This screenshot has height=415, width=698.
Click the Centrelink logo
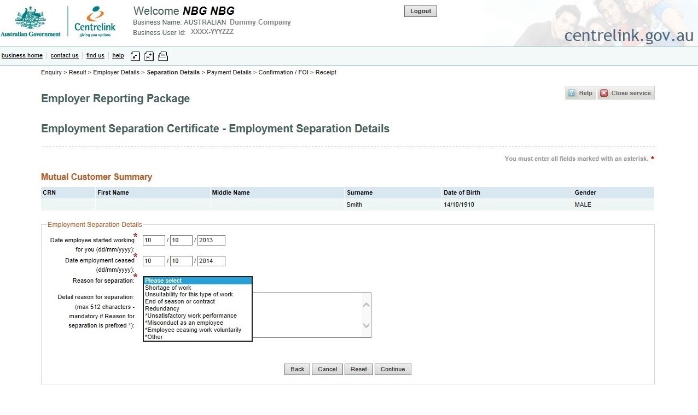pyautogui.click(x=94, y=23)
